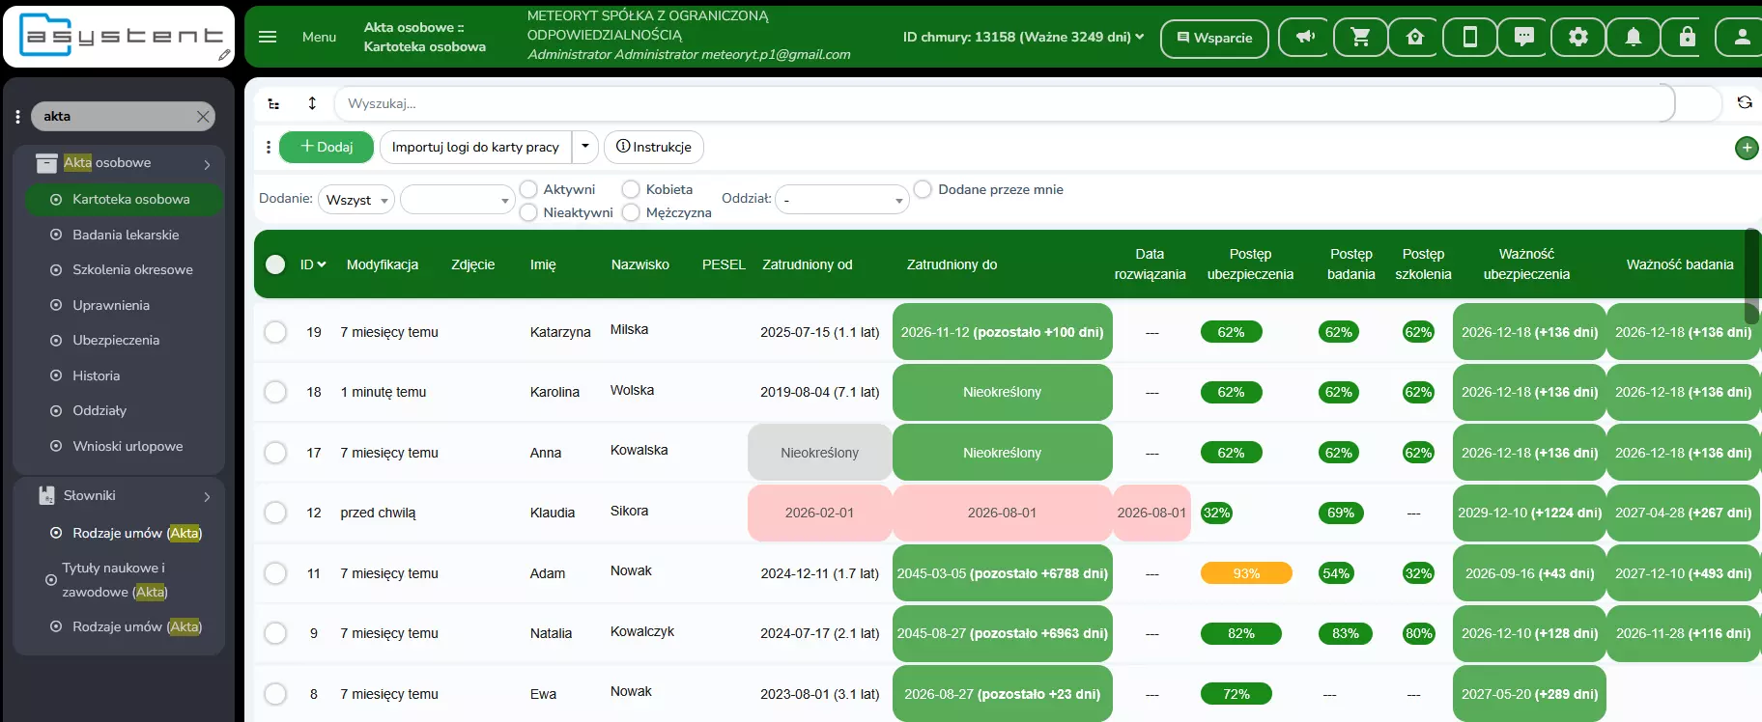Click Importuj logi do karty pracy
The width and height of the screenshot is (1762, 722).
click(x=475, y=147)
